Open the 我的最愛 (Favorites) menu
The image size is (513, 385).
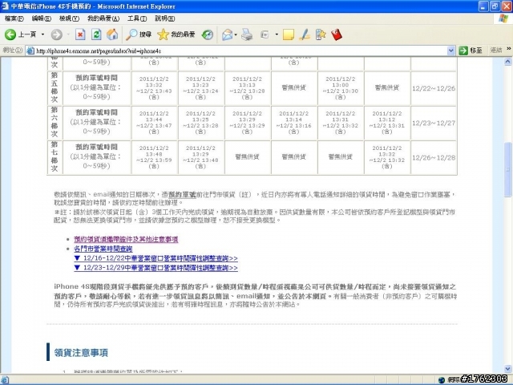[103, 18]
